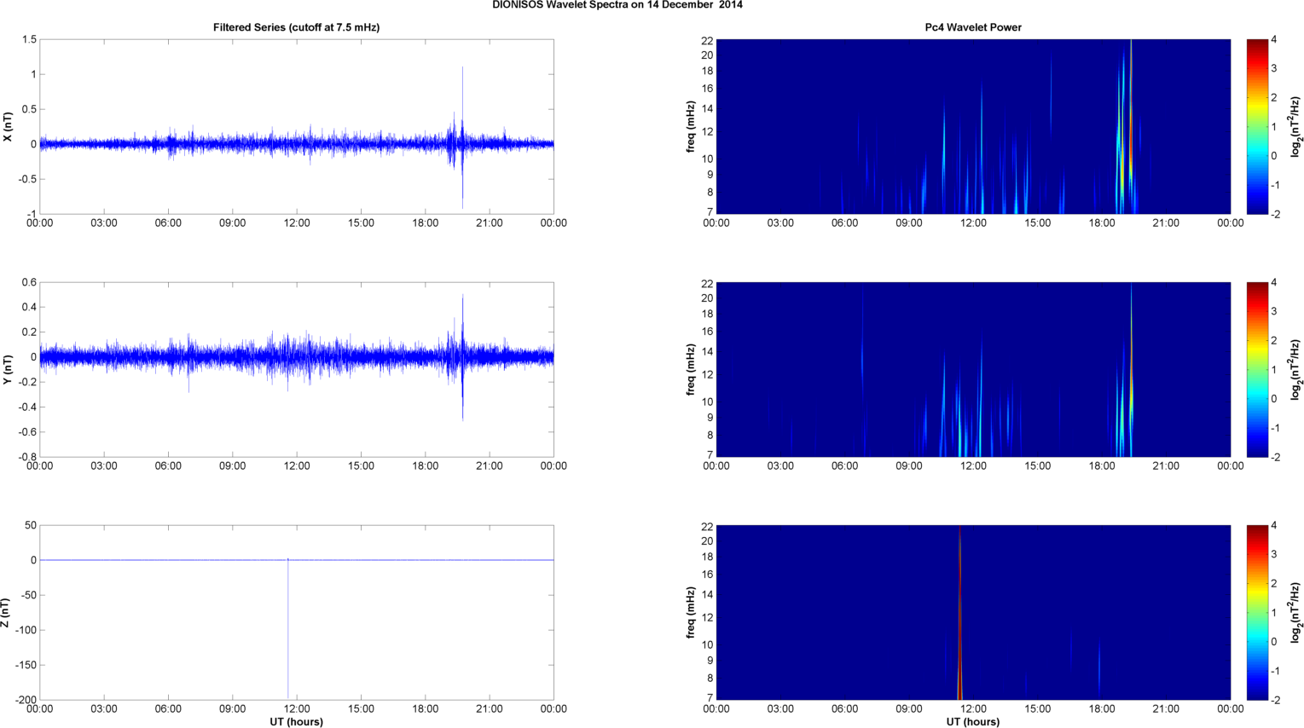The height and width of the screenshot is (728, 1304).
Task: Pick the bottom wavelet plot's colorbar
Action: click(1256, 612)
